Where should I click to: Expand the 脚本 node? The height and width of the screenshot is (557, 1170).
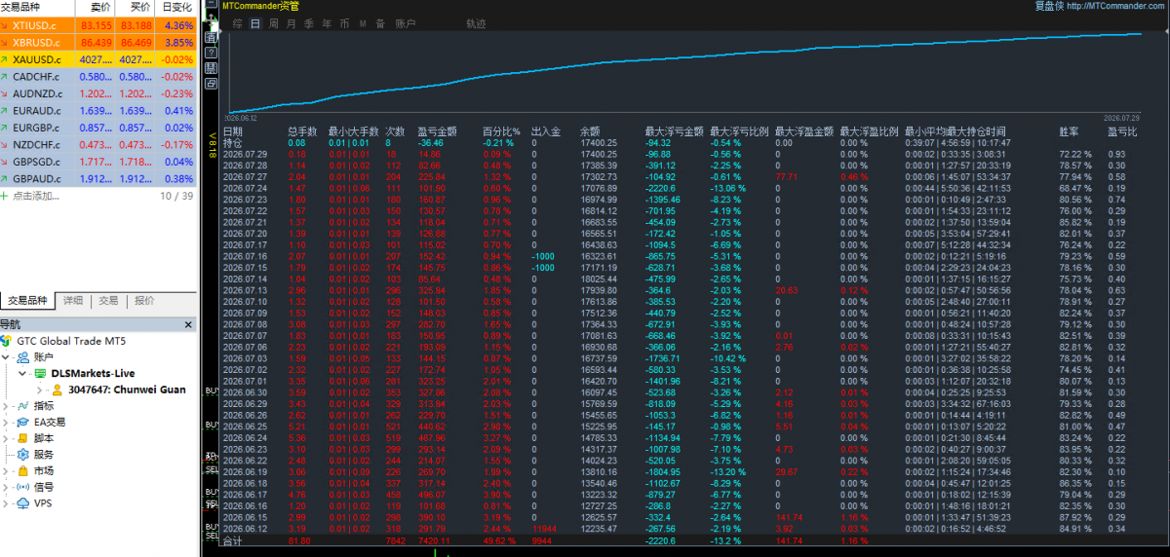pos(8,437)
